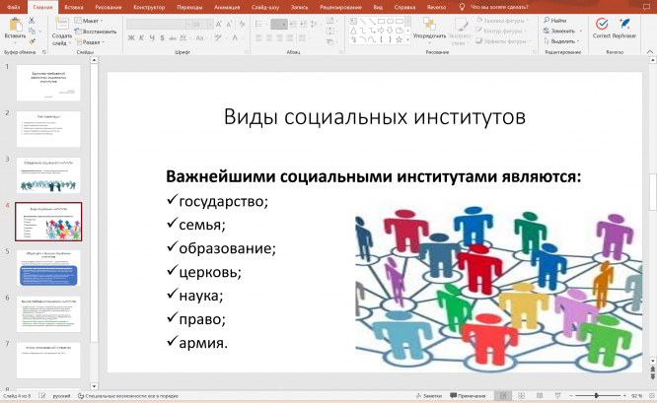Viewport: 657px width, 403px height.
Task: Toggle italic formatting (К)
Action: pyautogui.click(x=140, y=37)
